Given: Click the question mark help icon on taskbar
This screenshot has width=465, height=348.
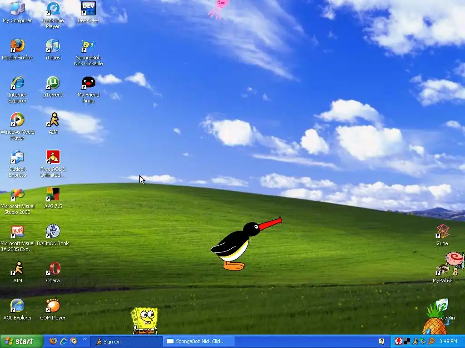Looking at the screenshot, I should click(x=381, y=342).
